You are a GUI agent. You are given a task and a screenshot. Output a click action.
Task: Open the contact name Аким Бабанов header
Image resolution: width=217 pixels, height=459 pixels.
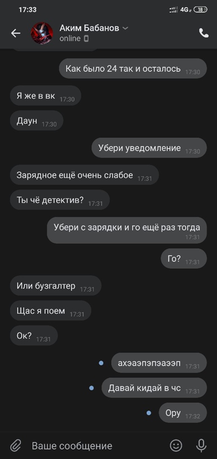click(89, 28)
